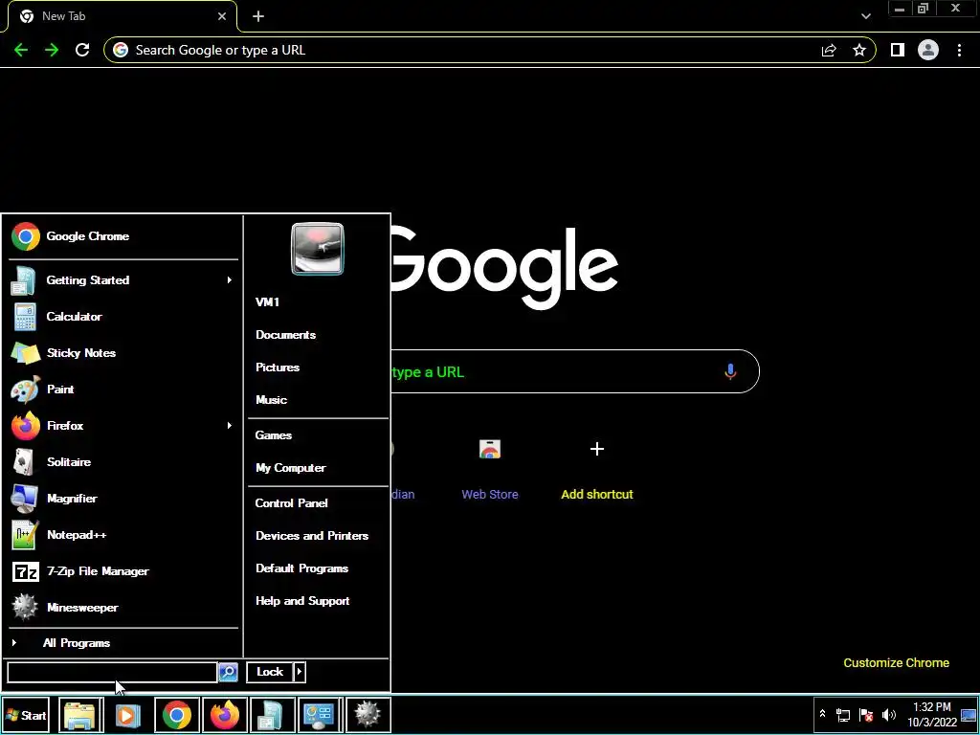The image size is (980, 735).
Task: Click the Minesweeper icon on taskbar
Action: click(367, 715)
